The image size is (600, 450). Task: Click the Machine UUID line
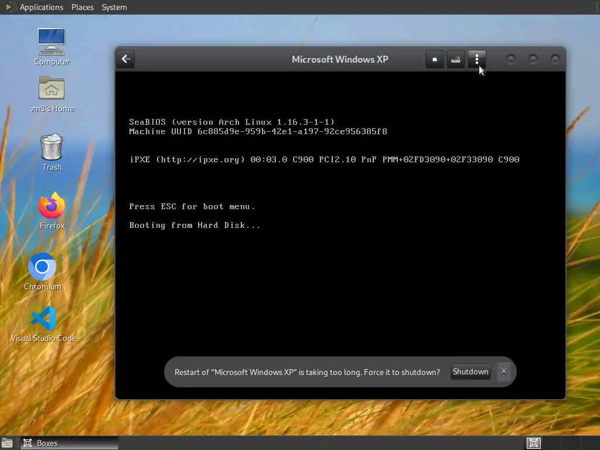258,131
